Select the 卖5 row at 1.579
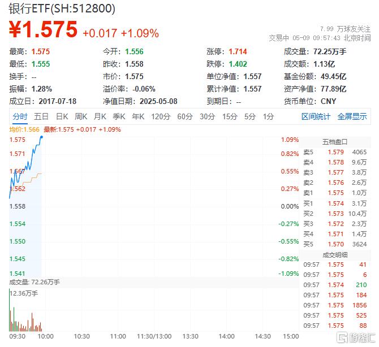Viewport: 379px width, 347px height. 335,152
